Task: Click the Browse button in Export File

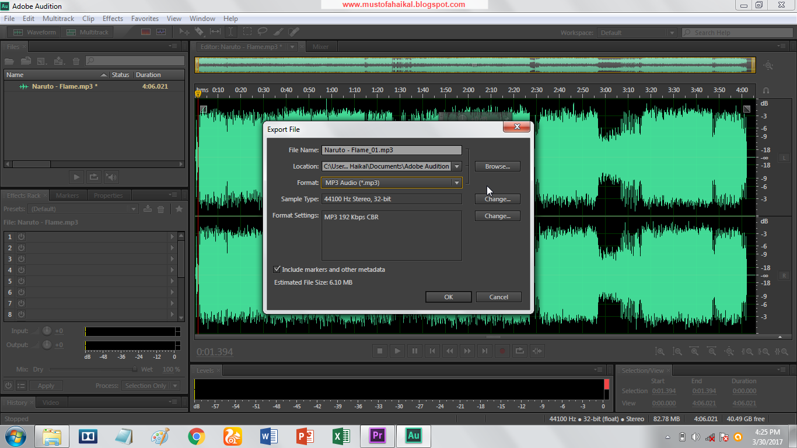Action: tap(497, 166)
